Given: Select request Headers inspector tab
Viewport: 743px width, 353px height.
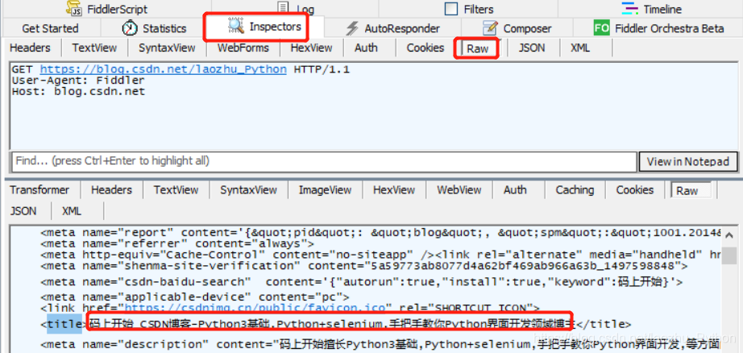Looking at the screenshot, I should coord(30,48).
